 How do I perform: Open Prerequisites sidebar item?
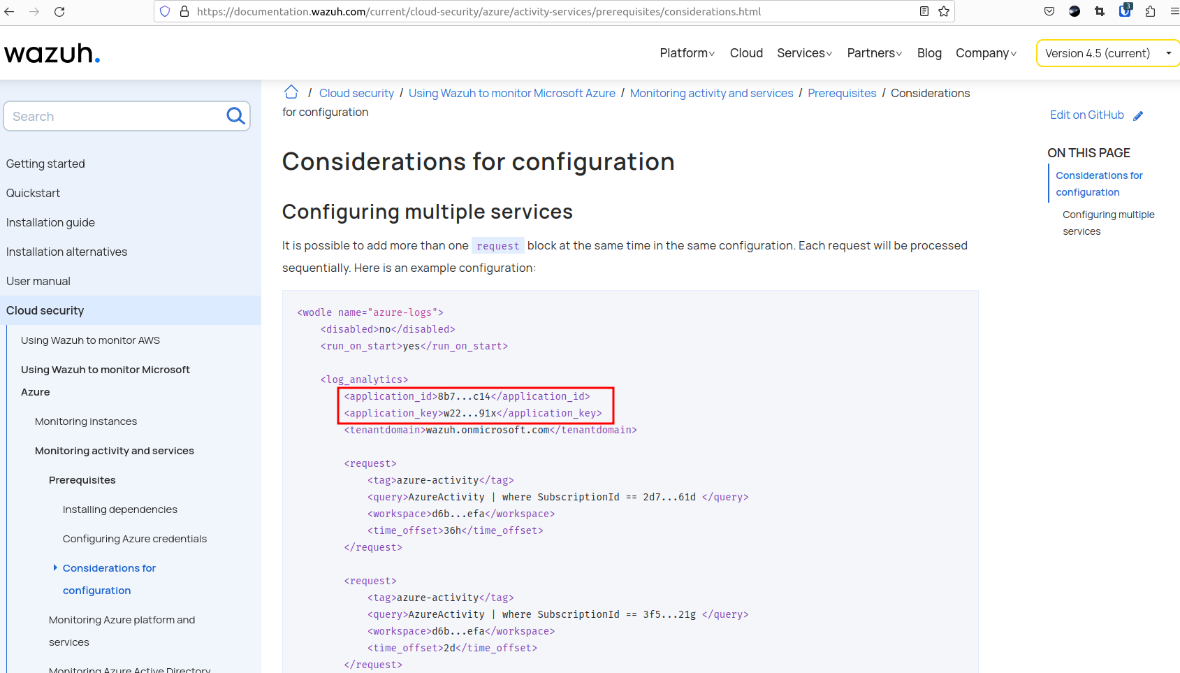pyautogui.click(x=82, y=480)
